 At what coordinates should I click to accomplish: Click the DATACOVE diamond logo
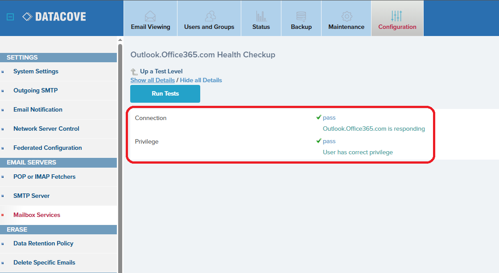coord(27,16)
